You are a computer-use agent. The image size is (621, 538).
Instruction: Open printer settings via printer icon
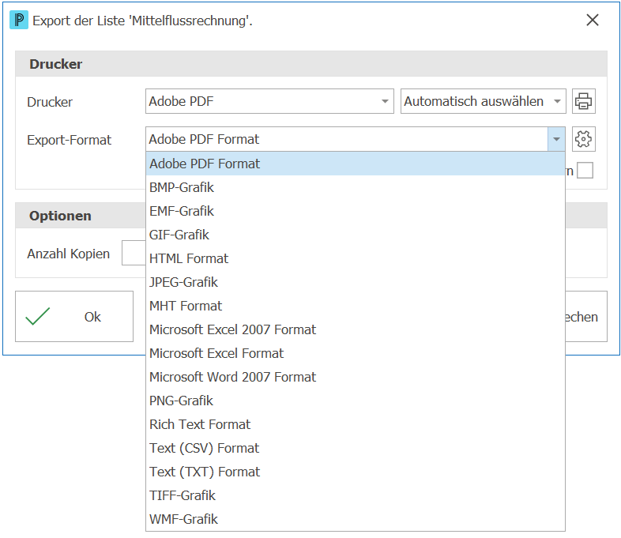[x=583, y=101]
